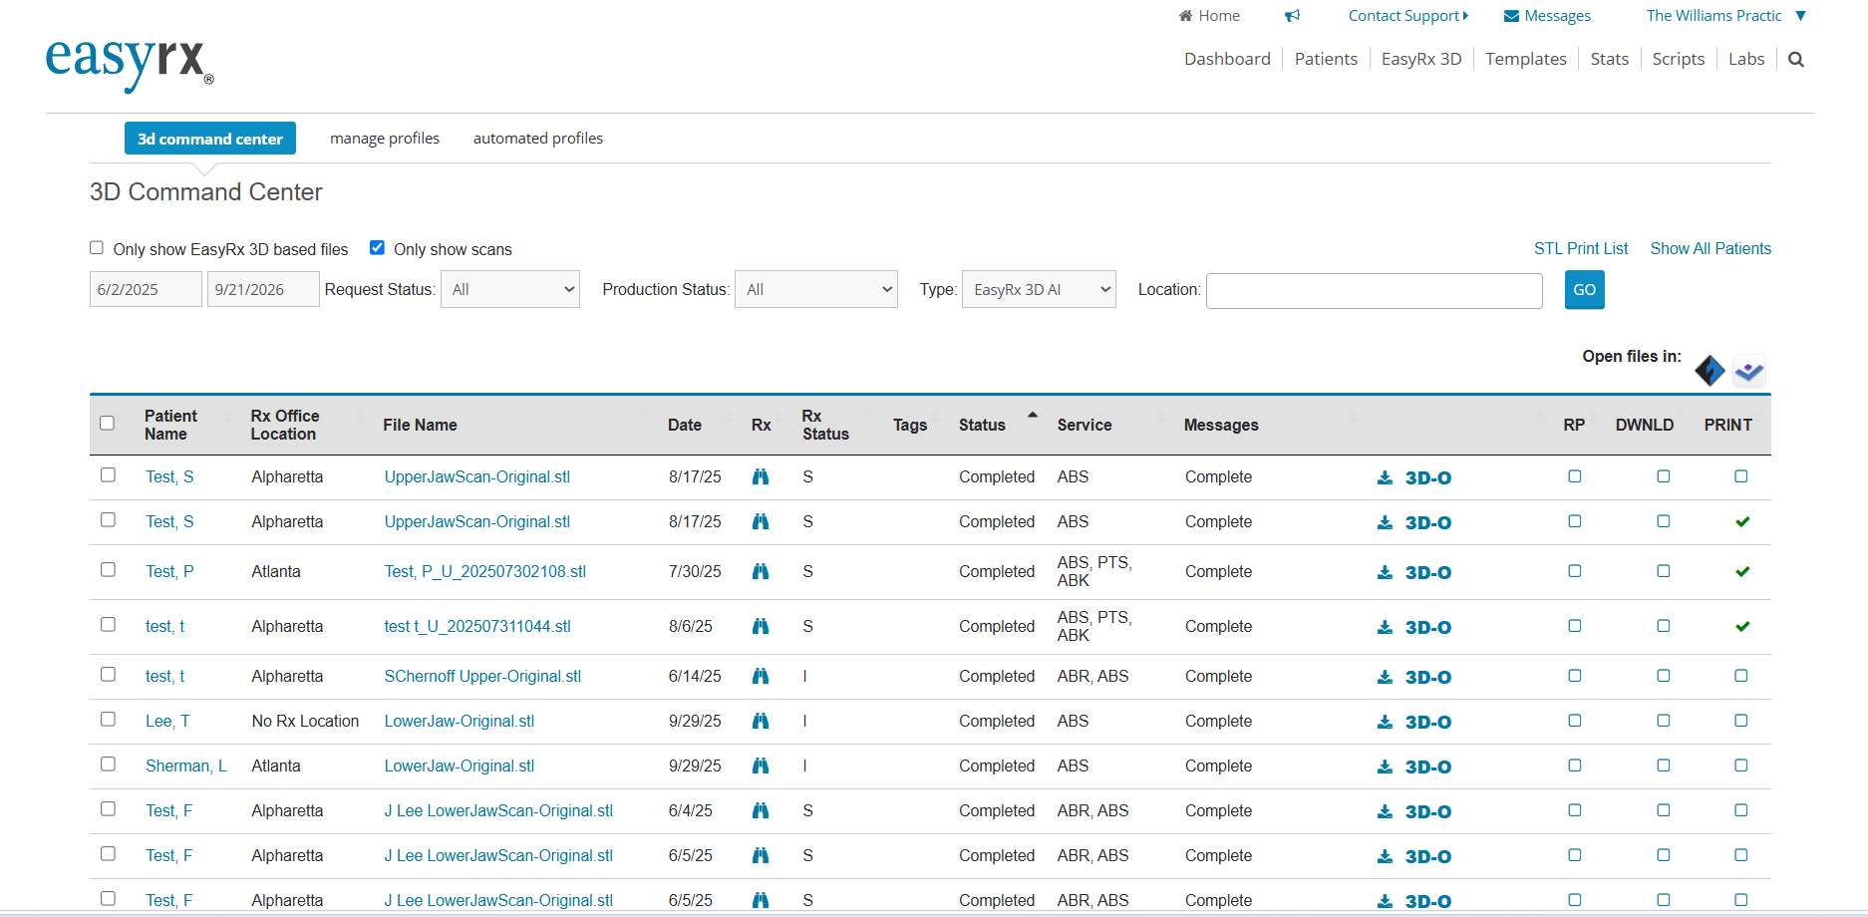The image size is (1868, 917).
Task: Open files in the black-and-blue diamond app
Action: tap(1710, 371)
